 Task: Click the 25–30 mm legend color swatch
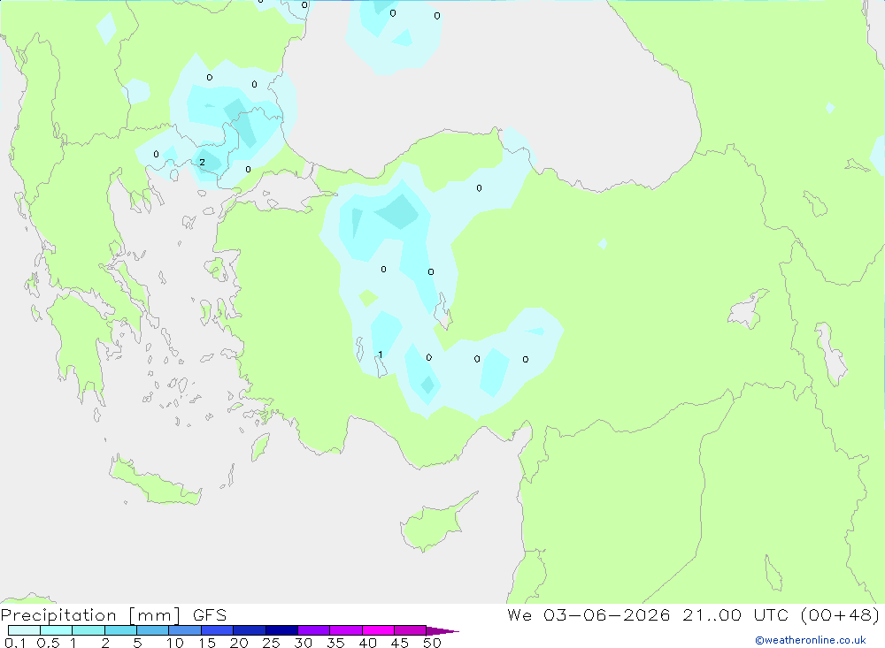(281, 630)
